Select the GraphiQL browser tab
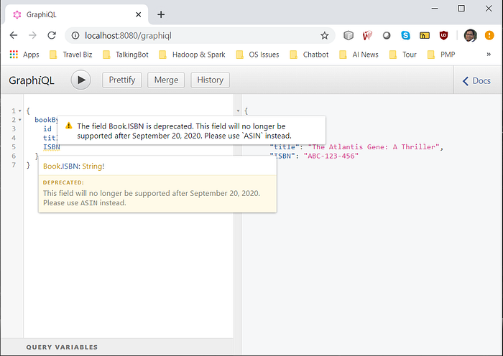Image resolution: width=503 pixels, height=356 pixels. click(76, 15)
